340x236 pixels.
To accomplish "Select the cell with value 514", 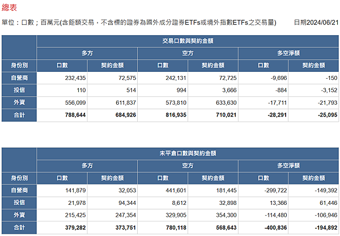I will [x=112, y=91].
